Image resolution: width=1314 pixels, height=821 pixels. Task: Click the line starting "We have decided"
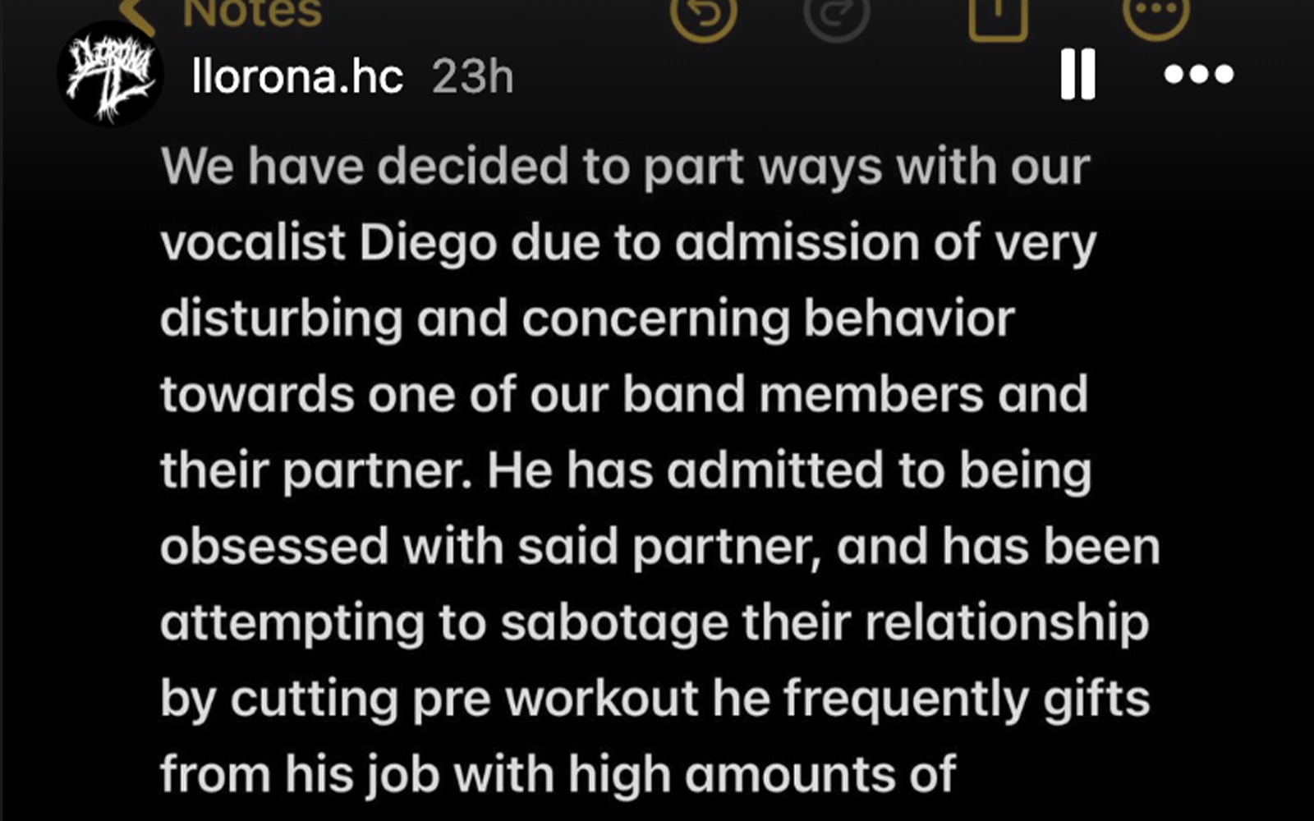pyautogui.click(x=624, y=167)
